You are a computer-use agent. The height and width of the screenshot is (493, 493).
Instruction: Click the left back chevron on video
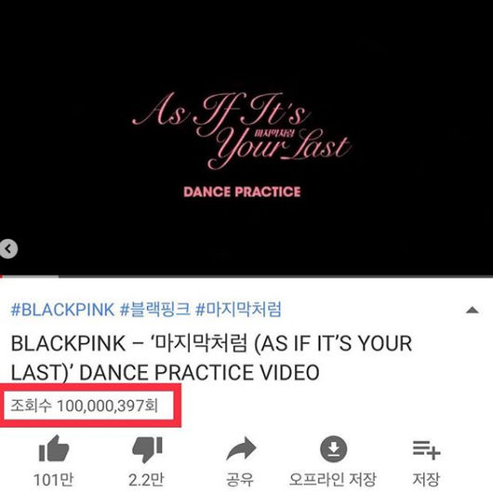click(8, 249)
